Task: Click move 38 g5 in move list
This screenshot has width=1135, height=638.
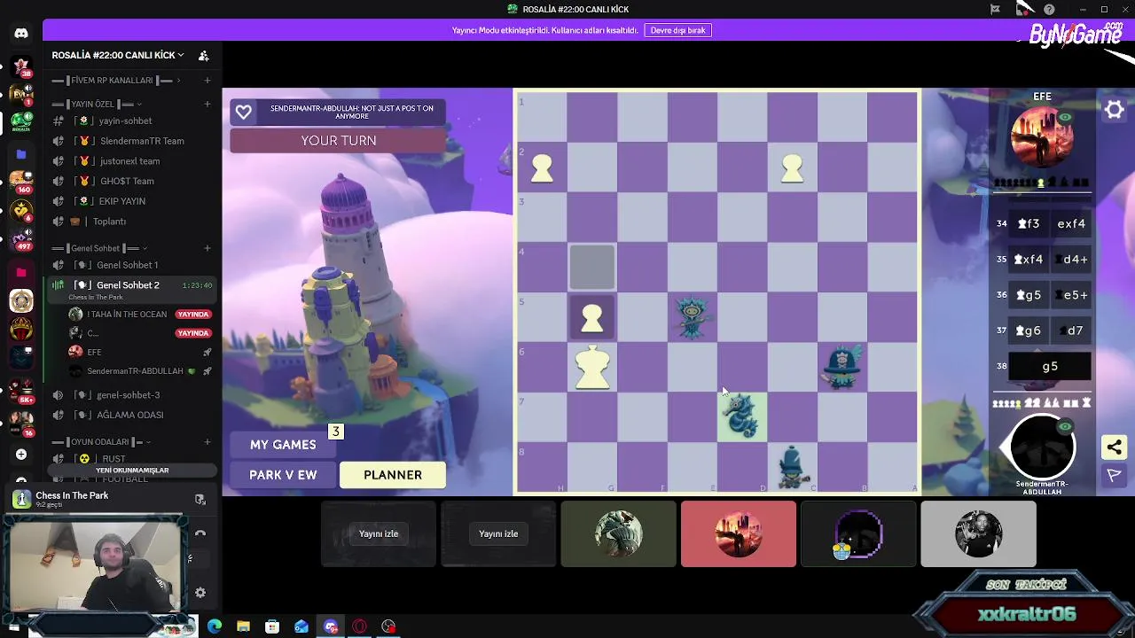Action: tap(1050, 366)
